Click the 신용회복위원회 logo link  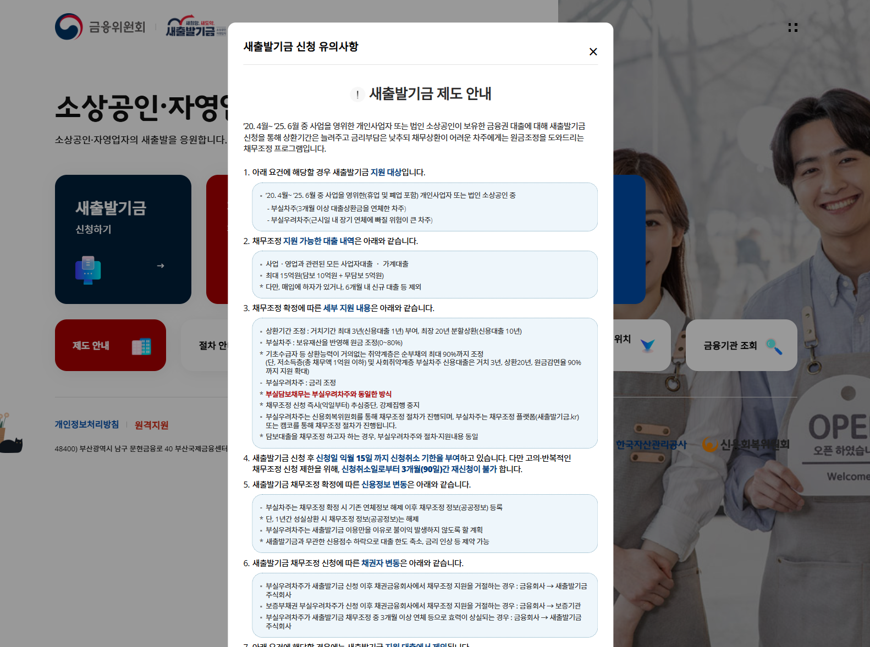(746, 444)
